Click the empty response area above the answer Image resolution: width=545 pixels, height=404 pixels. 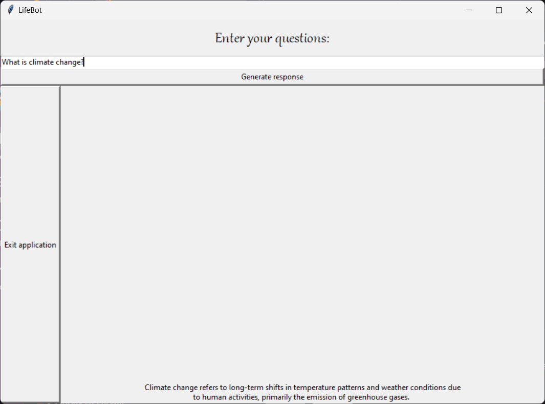pos(302,233)
